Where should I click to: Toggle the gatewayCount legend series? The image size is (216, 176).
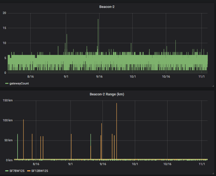point(19,83)
